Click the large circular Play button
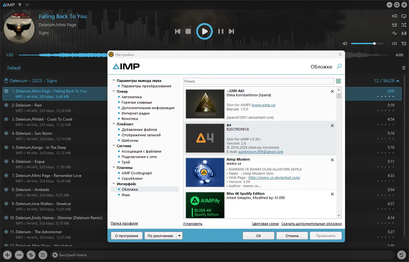Viewport: 409px width, 262px height. coord(204,31)
